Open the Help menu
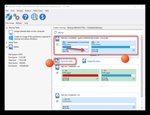The image size is (150, 115). point(47,11)
